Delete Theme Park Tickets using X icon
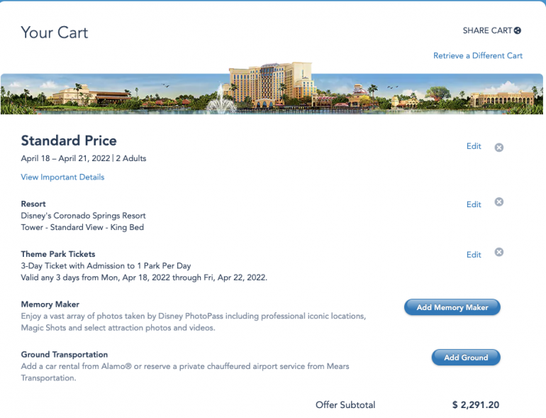The width and height of the screenshot is (546, 418). click(498, 252)
